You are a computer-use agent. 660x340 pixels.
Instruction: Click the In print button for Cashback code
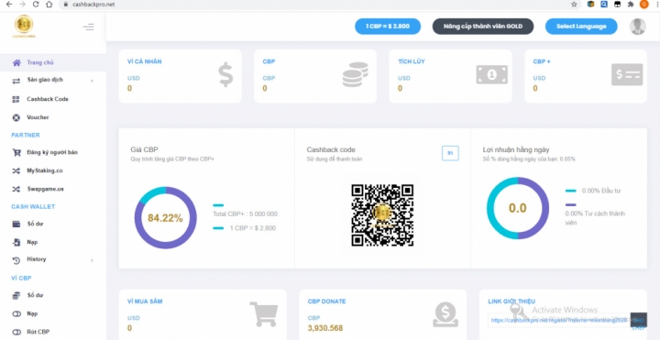tap(450, 153)
